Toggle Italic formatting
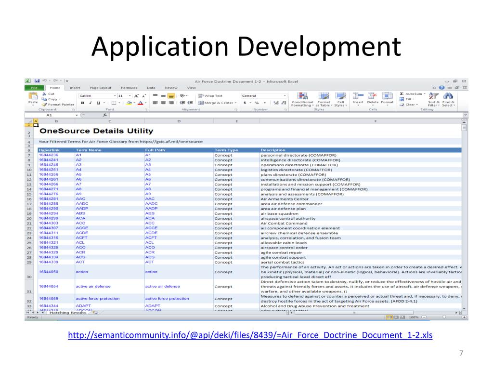This screenshot has width=493, height=370. click(x=91, y=103)
